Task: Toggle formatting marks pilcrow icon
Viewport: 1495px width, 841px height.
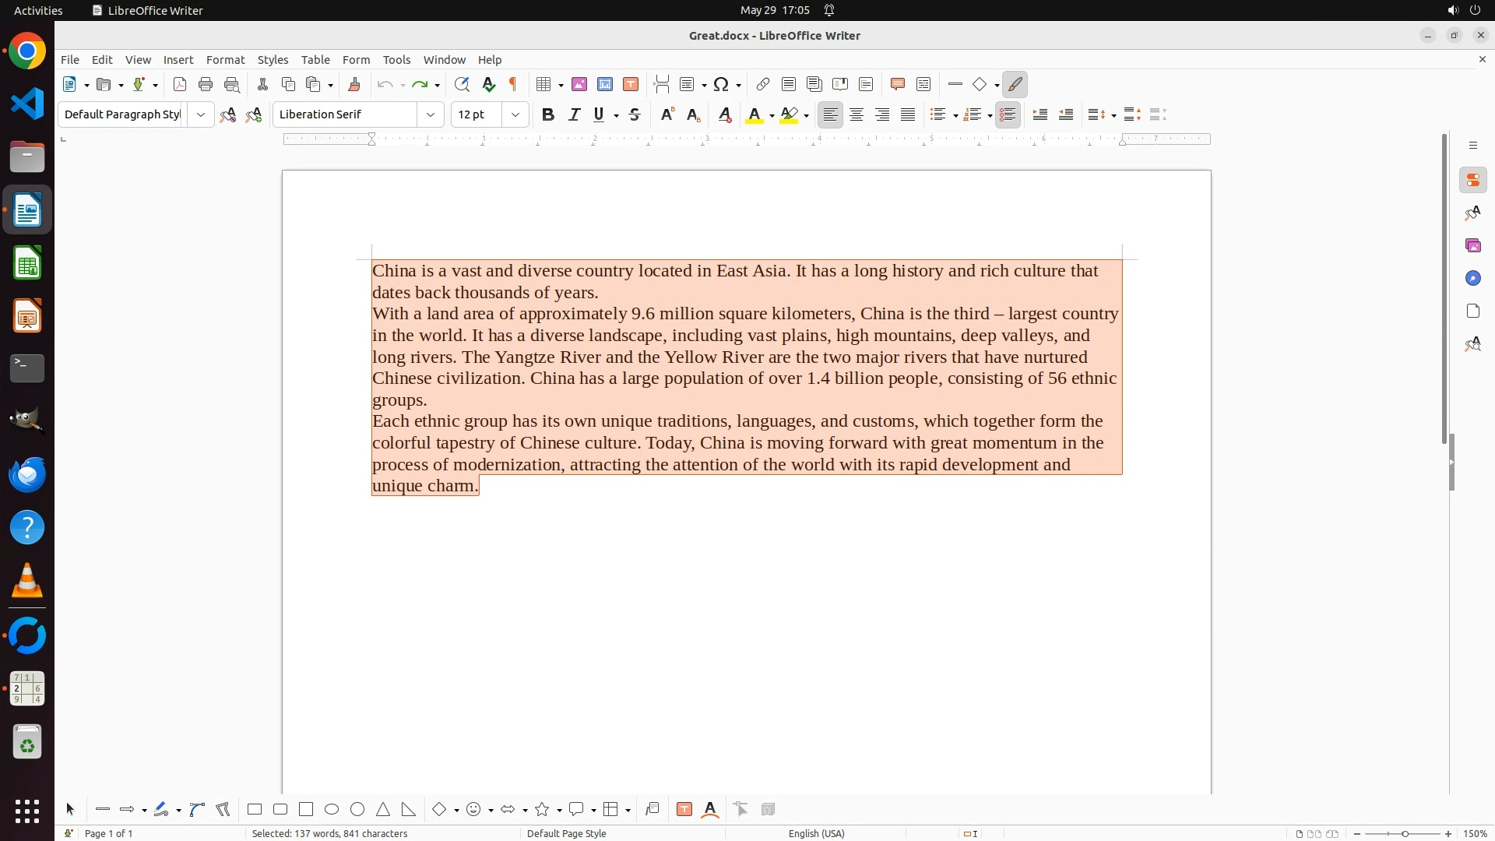Action: (513, 84)
